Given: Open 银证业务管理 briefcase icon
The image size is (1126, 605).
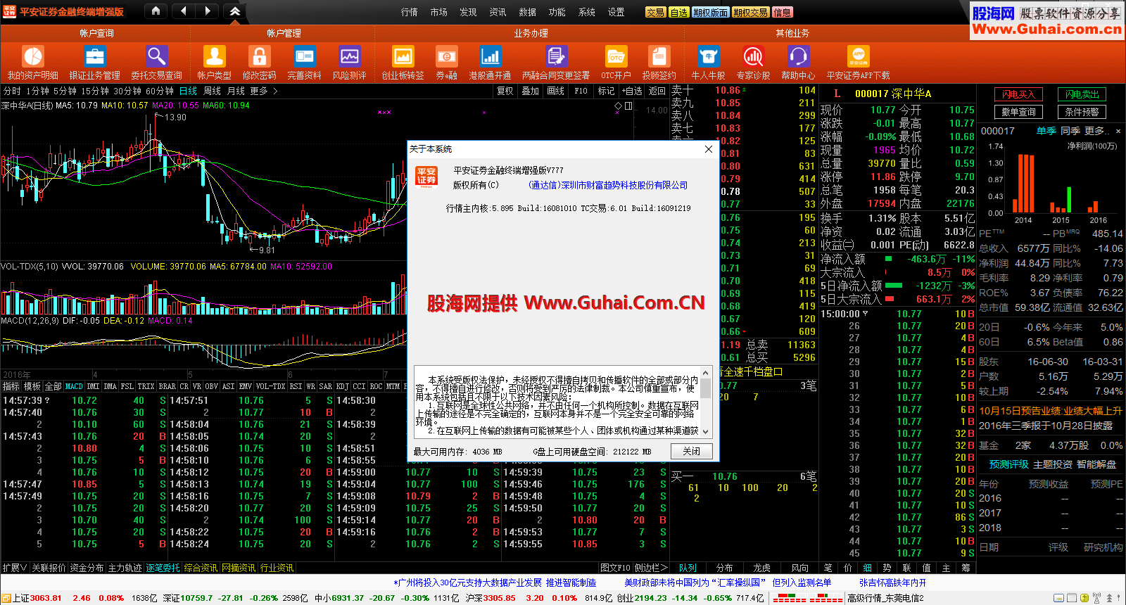Looking at the screenshot, I should (x=94, y=57).
